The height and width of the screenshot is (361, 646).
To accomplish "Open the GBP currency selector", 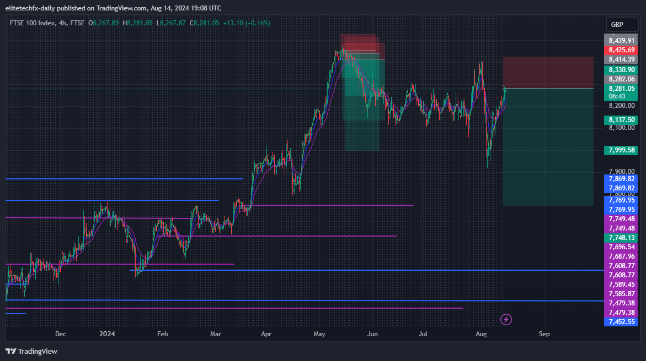I will (622, 25).
